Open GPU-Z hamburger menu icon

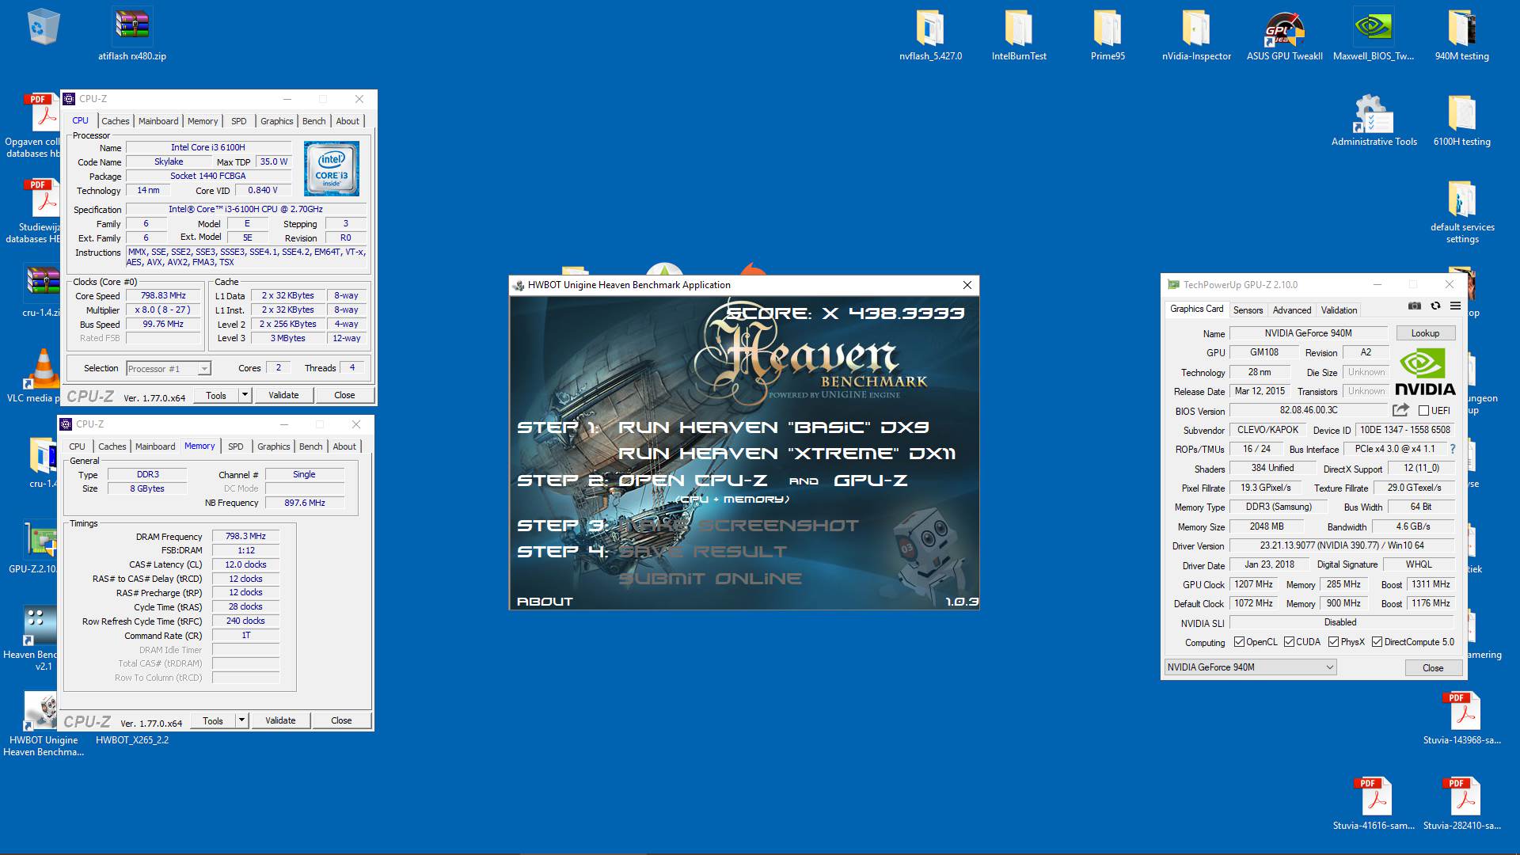1455,306
